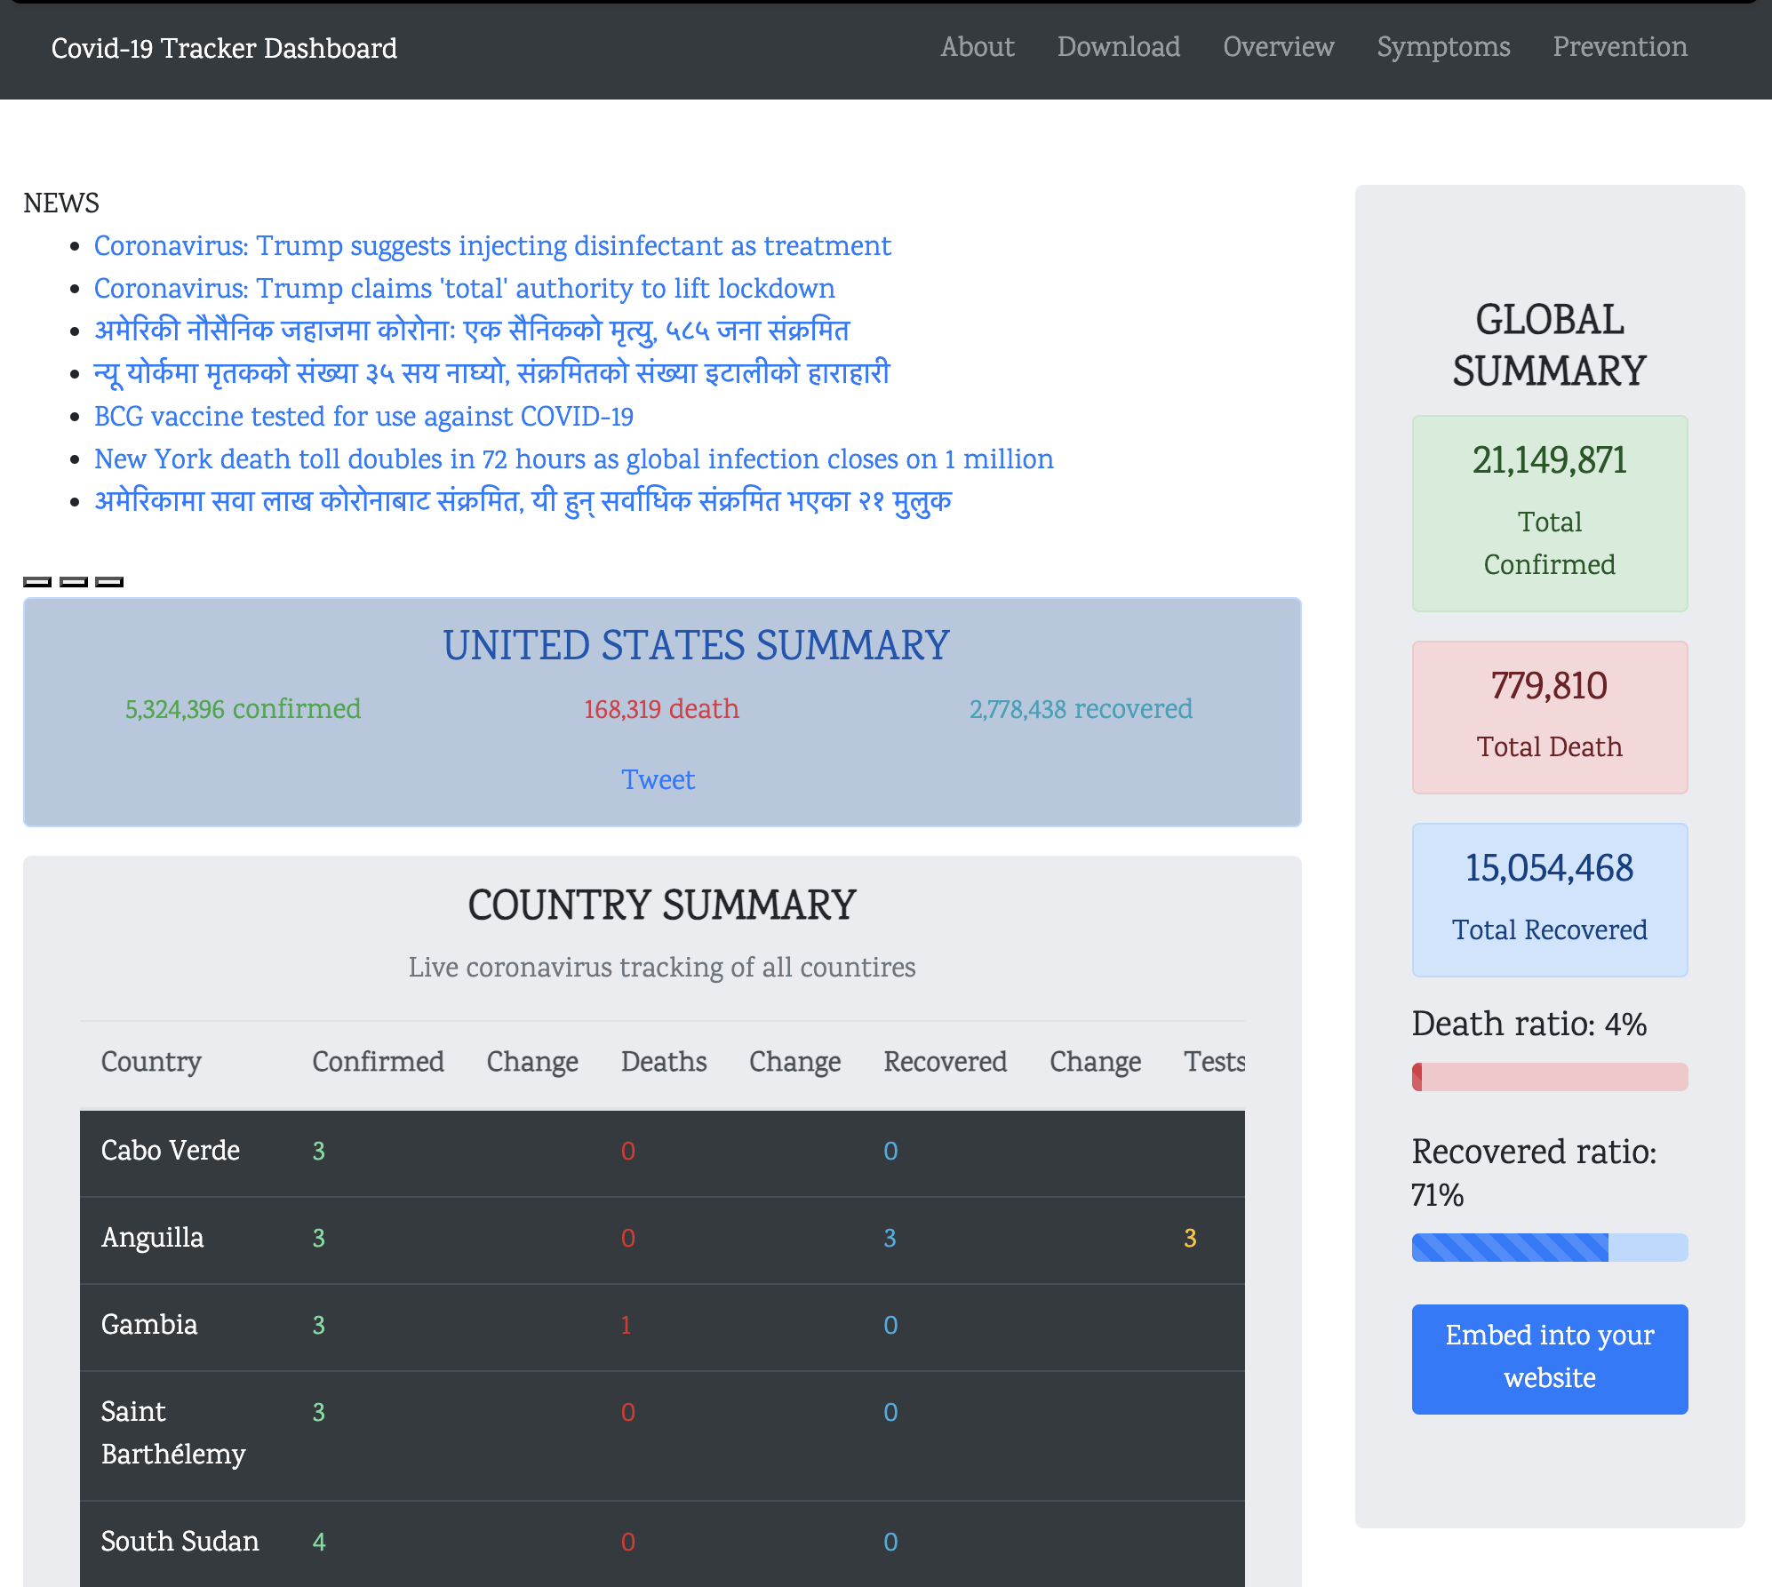Open news about Trump suggesting injecting disinfectant

point(492,246)
